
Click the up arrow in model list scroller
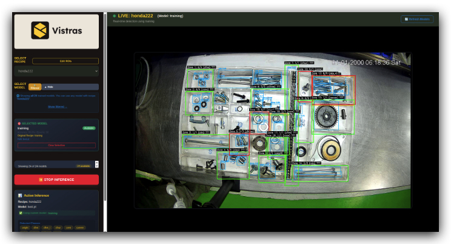(96, 163)
